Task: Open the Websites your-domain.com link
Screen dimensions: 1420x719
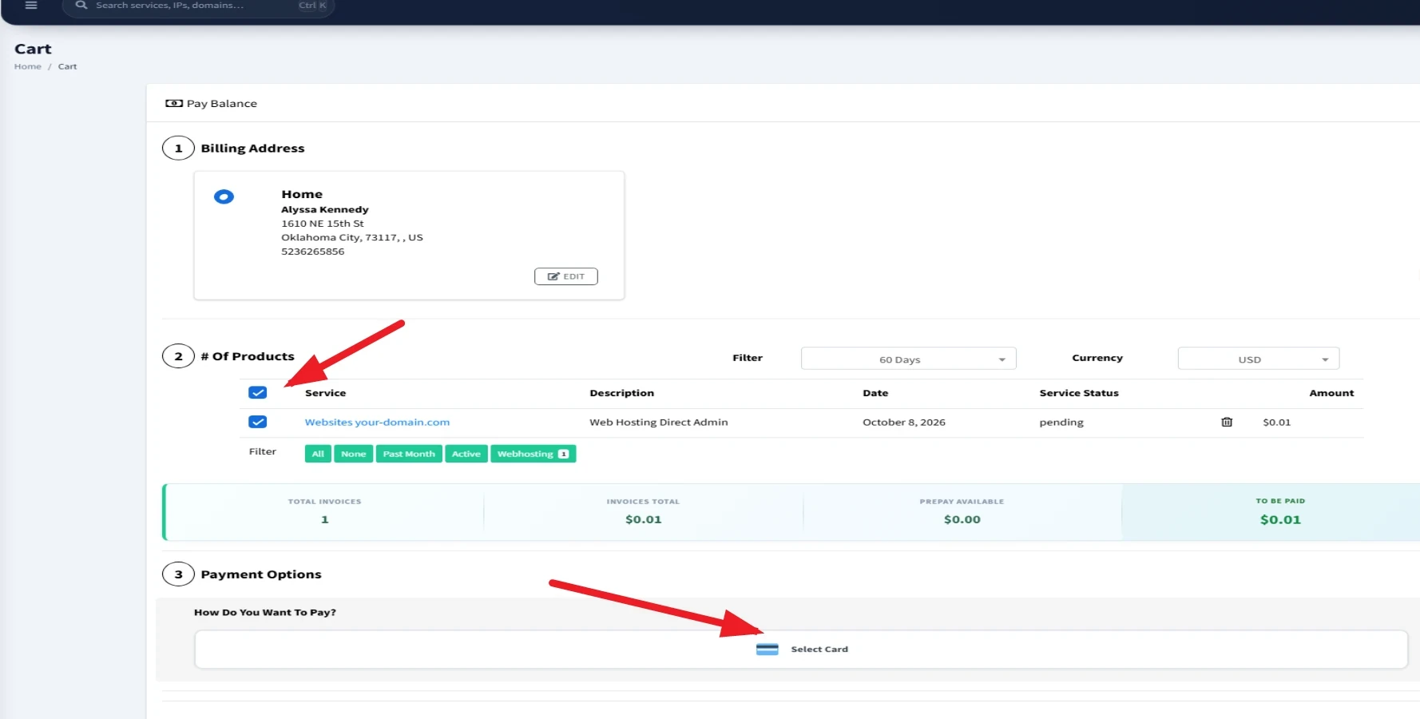Action: point(377,422)
